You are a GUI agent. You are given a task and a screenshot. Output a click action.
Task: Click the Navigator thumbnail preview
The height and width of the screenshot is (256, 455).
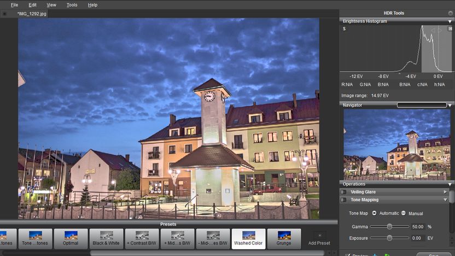[x=396, y=144]
